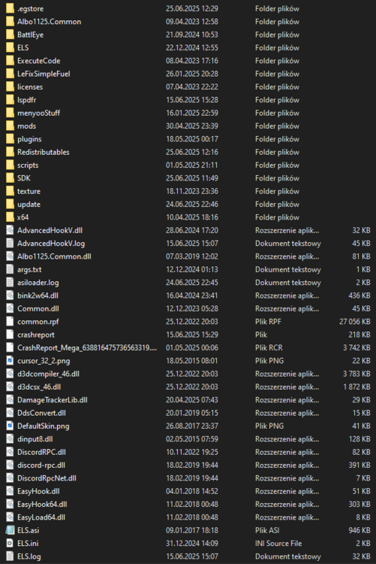Select the type label INI Source File
Viewport: 376px width, 564px height.
pos(278,543)
